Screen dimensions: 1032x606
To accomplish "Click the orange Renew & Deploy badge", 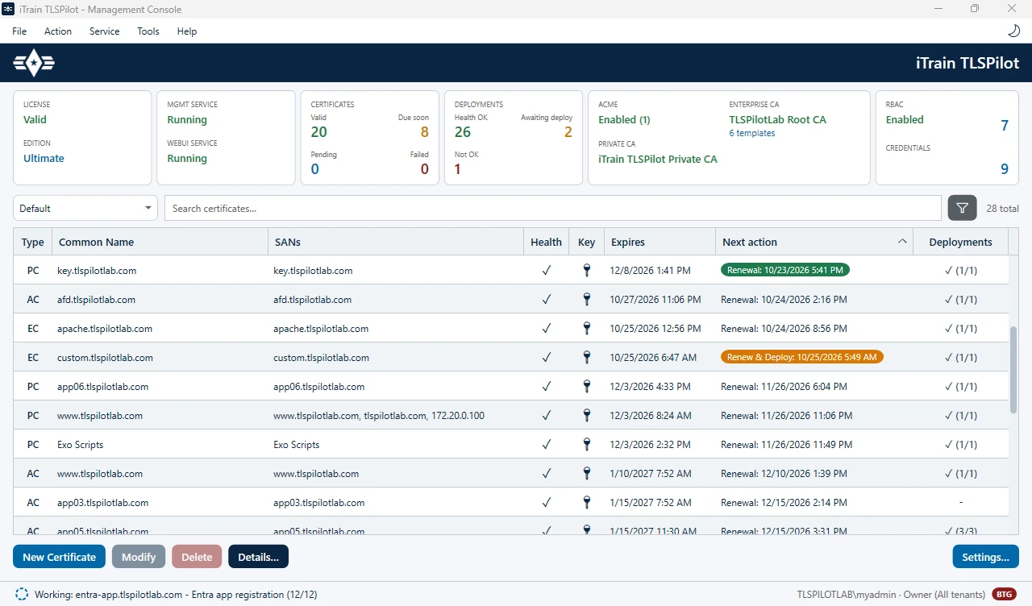I will click(802, 357).
